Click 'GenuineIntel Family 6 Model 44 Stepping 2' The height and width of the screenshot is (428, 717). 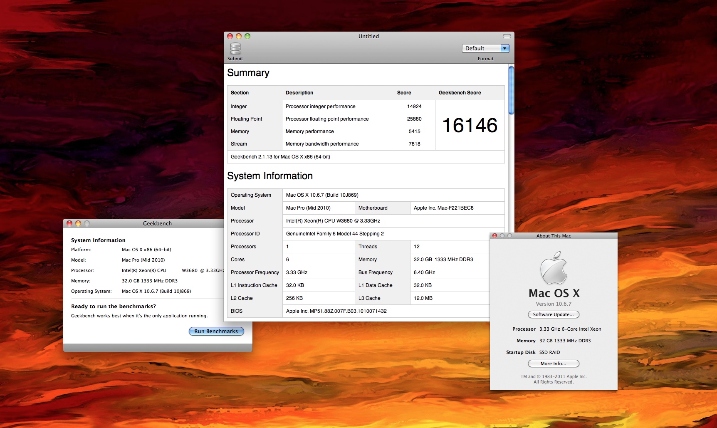[x=335, y=234]
